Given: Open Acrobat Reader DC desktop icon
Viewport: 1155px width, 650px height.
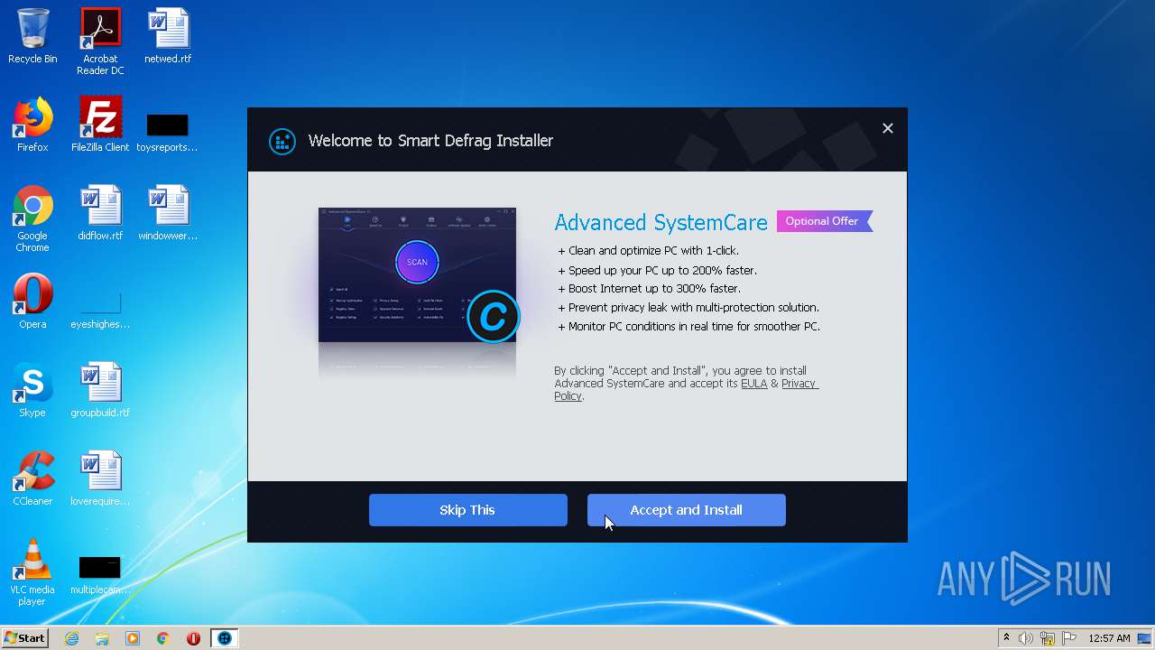Looking at the screenshot, I should (x=100, y=42).
